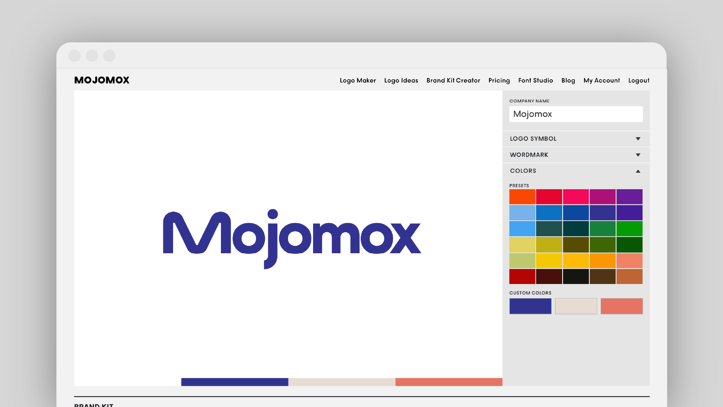Click the Pricing navigation button
This screenshot has height=407, width=723.
(x=499, y=80)
